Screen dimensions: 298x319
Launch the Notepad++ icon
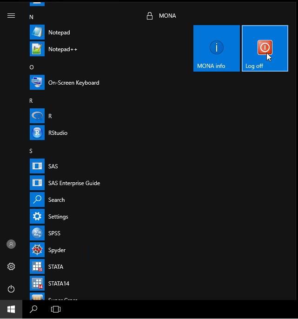pyautogui.click(x=37, y=49)
